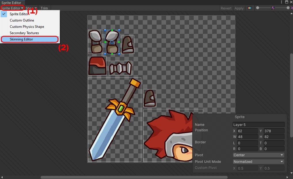Select Custom Physics Shape menu item
The width and height of the screenshot is (293, 179).
(27, 27)
